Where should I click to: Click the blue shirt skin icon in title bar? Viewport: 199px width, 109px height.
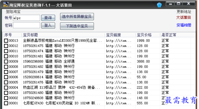tap(159, 5)
